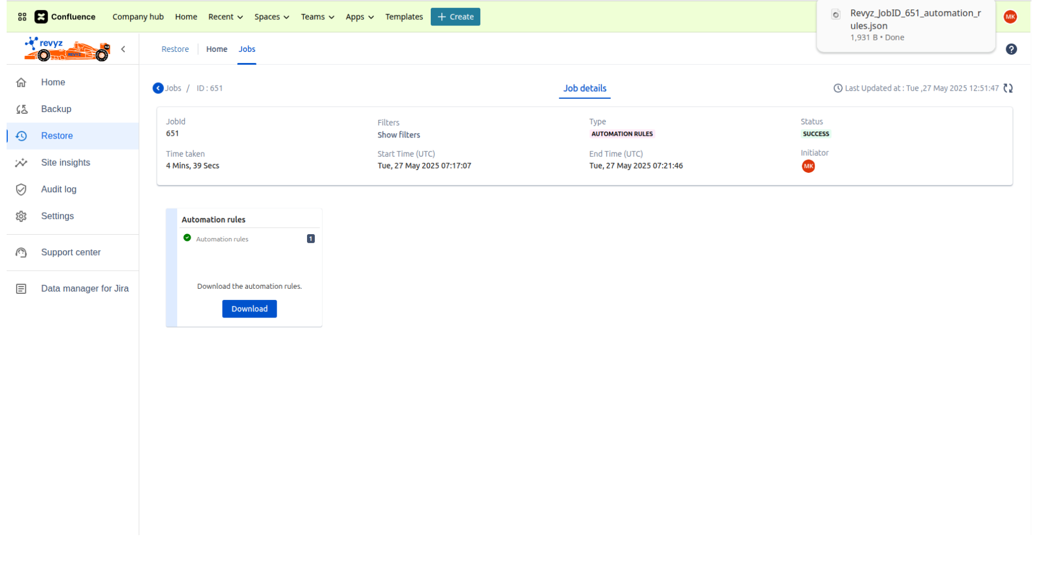
Task: Open the Apps dropdown menu
Action: (359, 17)
